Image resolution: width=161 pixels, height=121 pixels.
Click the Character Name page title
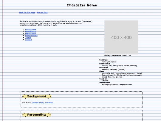(82, 5)
